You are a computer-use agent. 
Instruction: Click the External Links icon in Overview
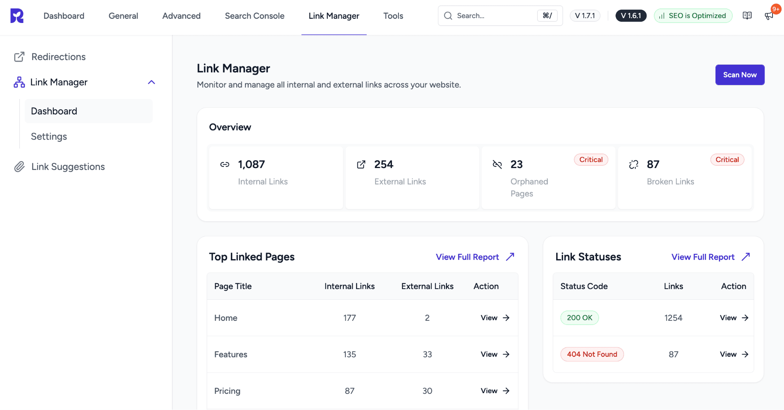coord(361,164)
